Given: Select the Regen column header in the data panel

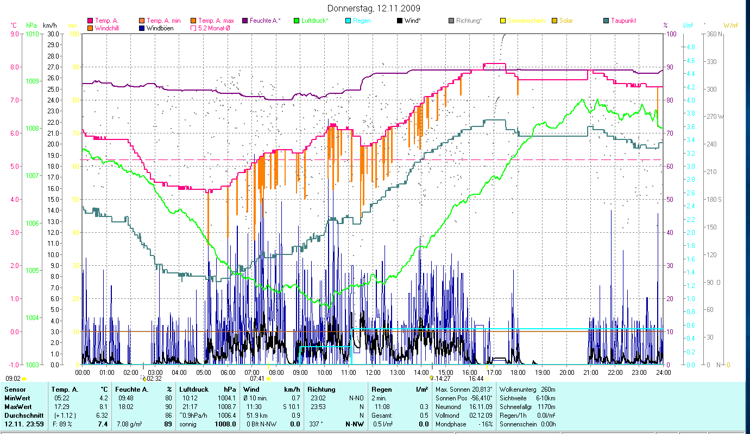Looking at the screenshot, I should click(381, 389).
